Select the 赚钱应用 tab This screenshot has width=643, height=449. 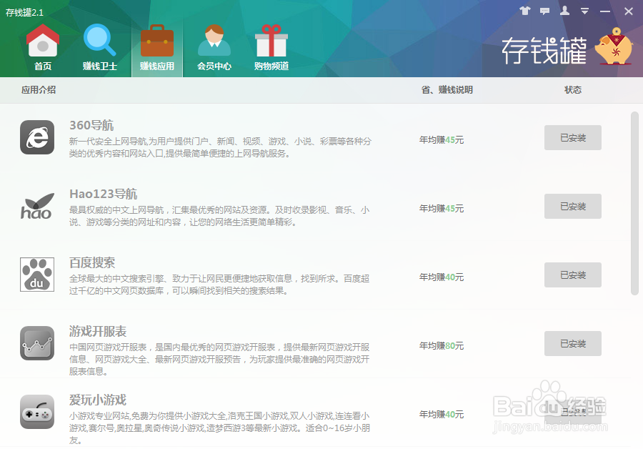click(x=157, y=49)
